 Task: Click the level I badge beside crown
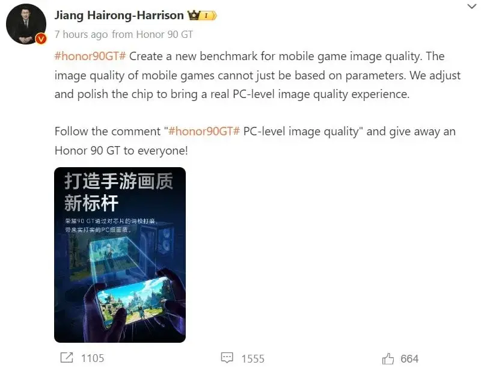pyautogui.click(x=208, y=15)
